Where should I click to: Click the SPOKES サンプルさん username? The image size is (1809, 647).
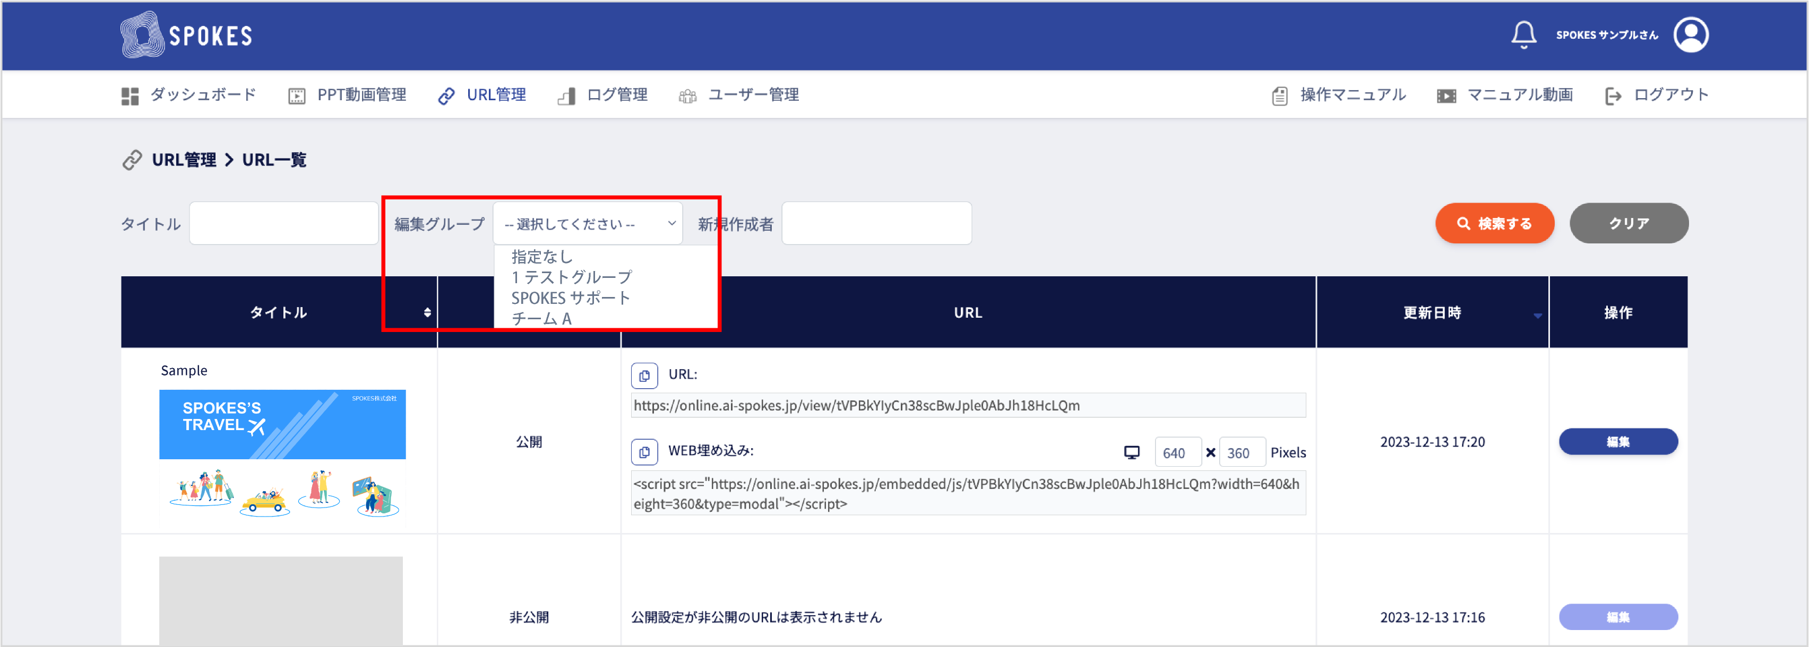point(1607,35)
